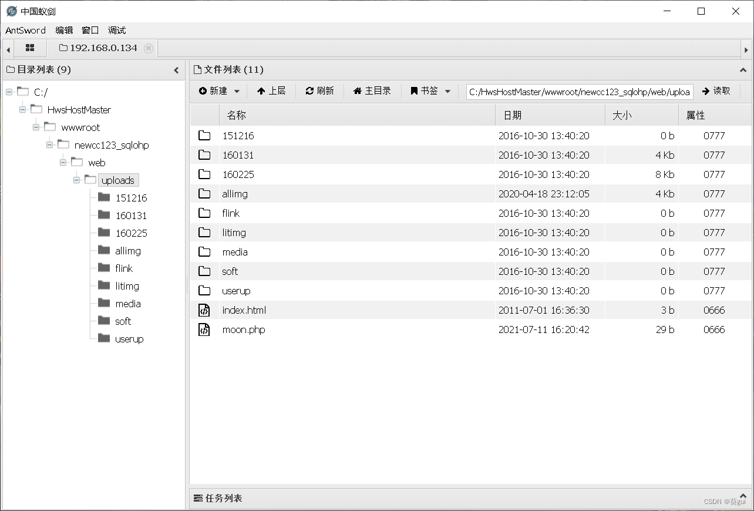Click the index.html file icon
The height and width of the screenshot is (511, 754).
point(204,310)
